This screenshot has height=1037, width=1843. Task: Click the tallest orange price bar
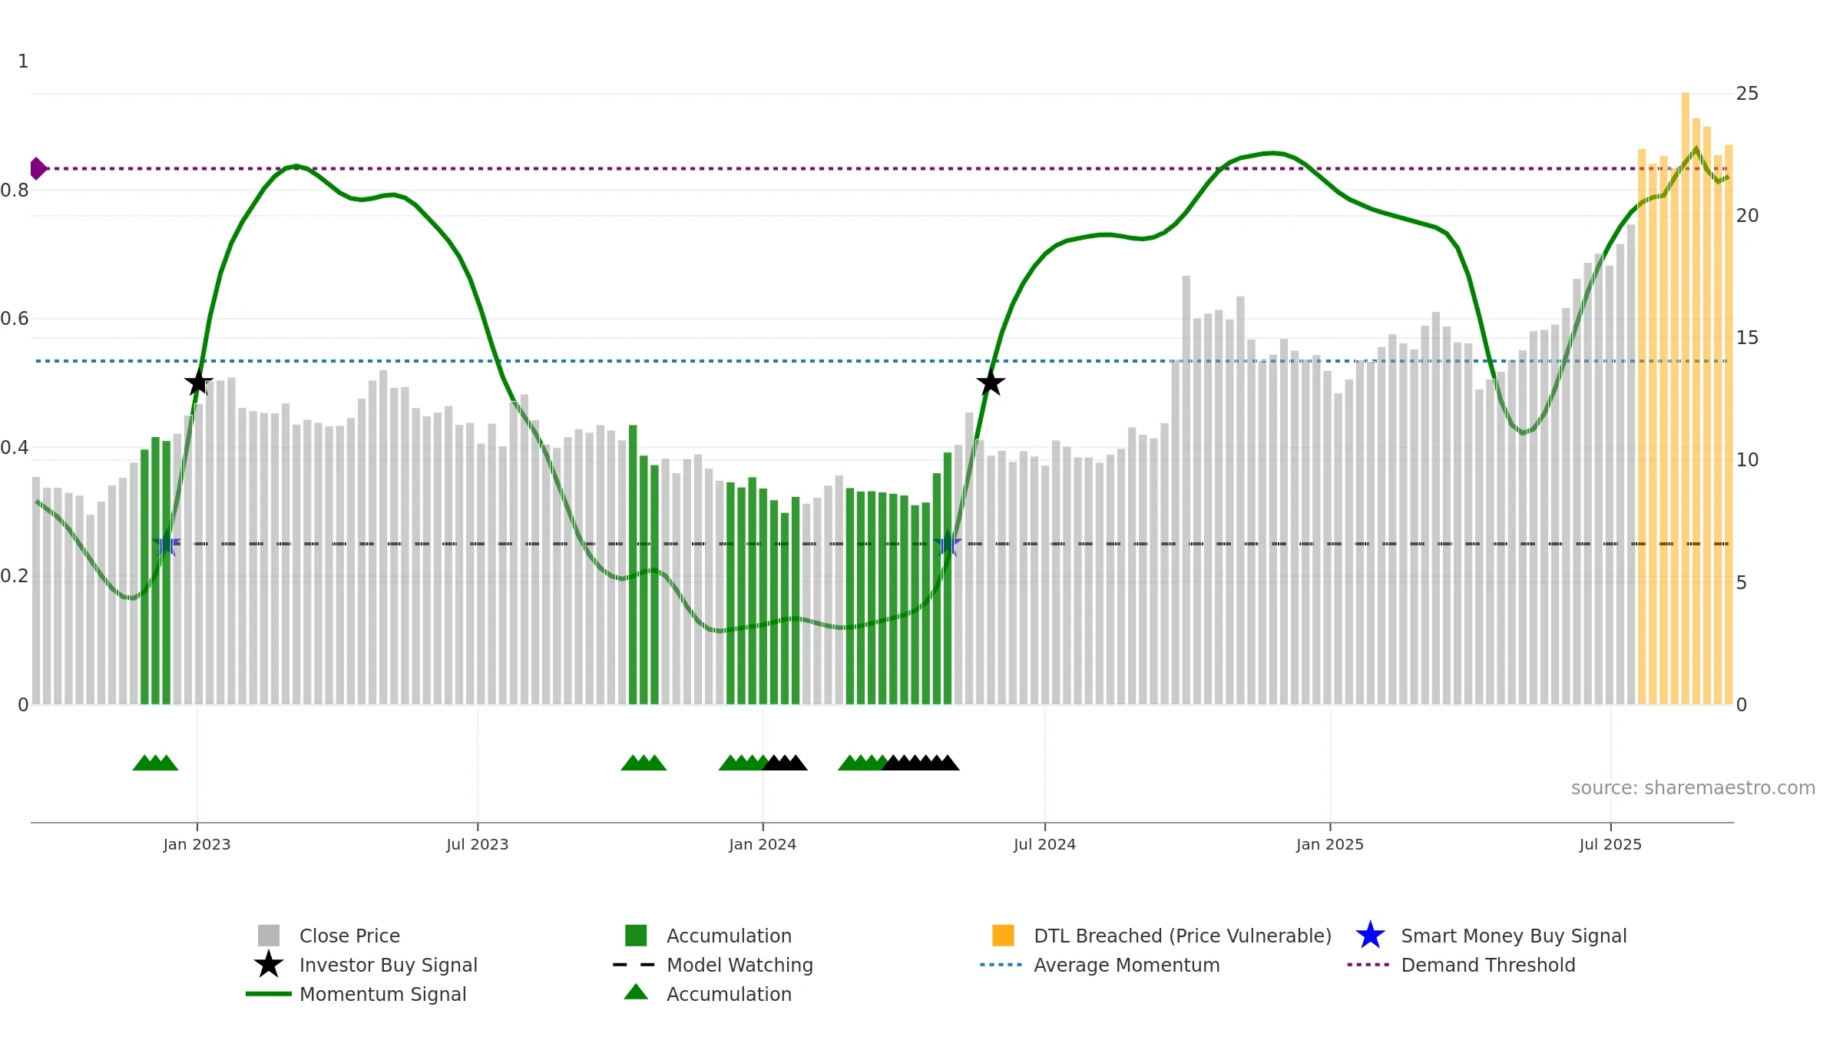tap(1686, 398)
